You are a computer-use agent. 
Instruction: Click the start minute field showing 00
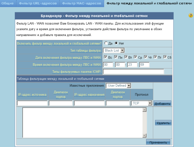coord(120,65)
